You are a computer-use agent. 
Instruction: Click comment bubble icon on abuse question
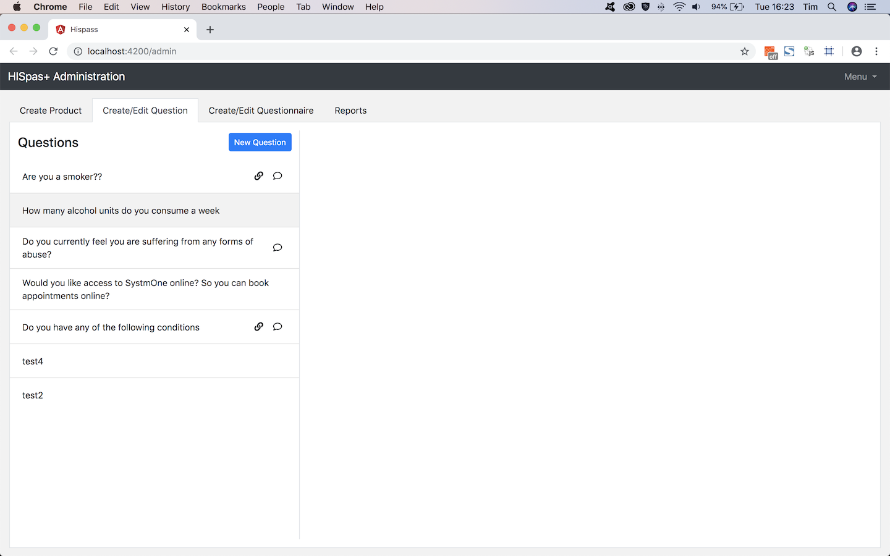click(x=278, y=248)
